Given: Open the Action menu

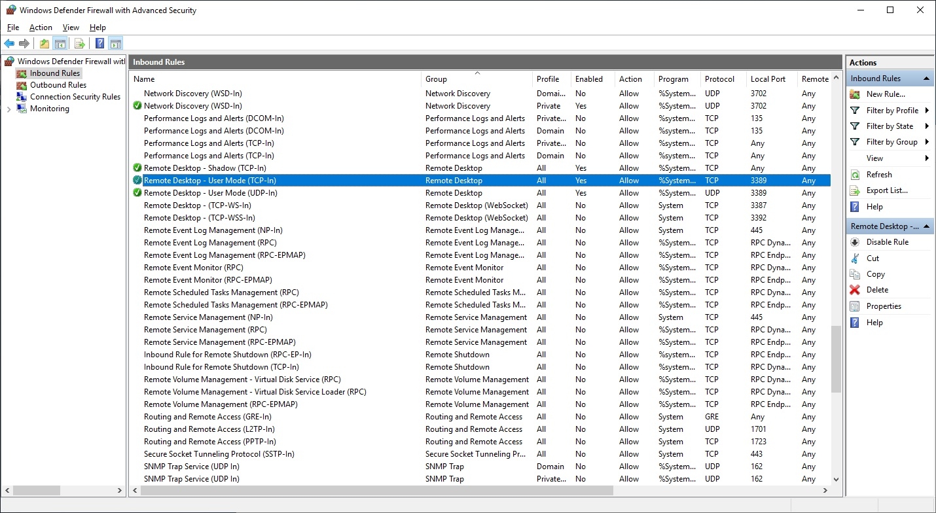Looking at the screenshot, I should click(41, 27).
